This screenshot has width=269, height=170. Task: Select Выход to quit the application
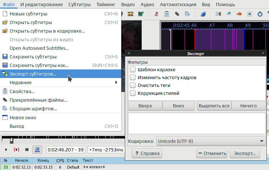point(61,126)
